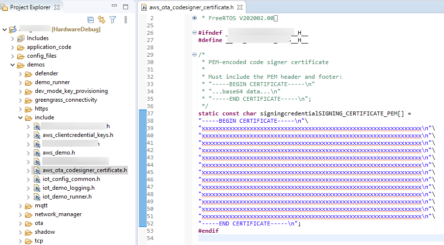Screen dimensions: 444x245
Task: Close the aws_ota_codesigner_certificate.h editor tab
Action: [x=239, y=7]
